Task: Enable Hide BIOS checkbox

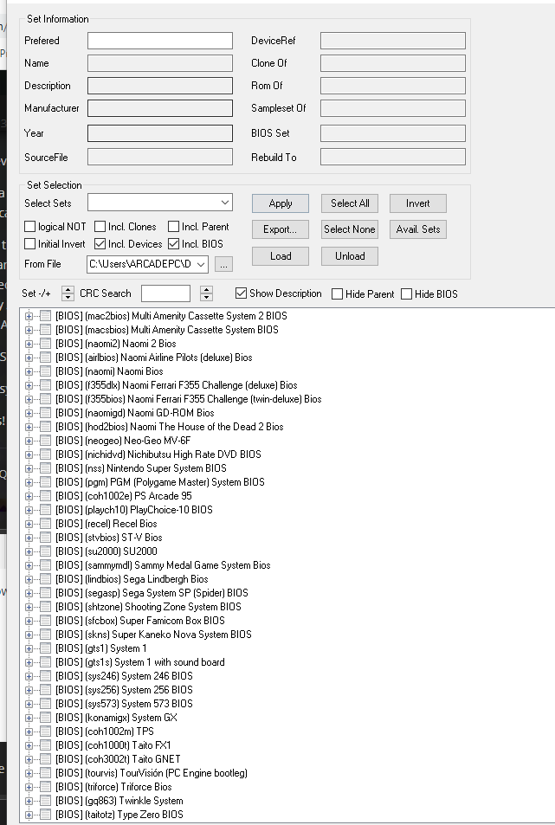Action: coord(406,294)
